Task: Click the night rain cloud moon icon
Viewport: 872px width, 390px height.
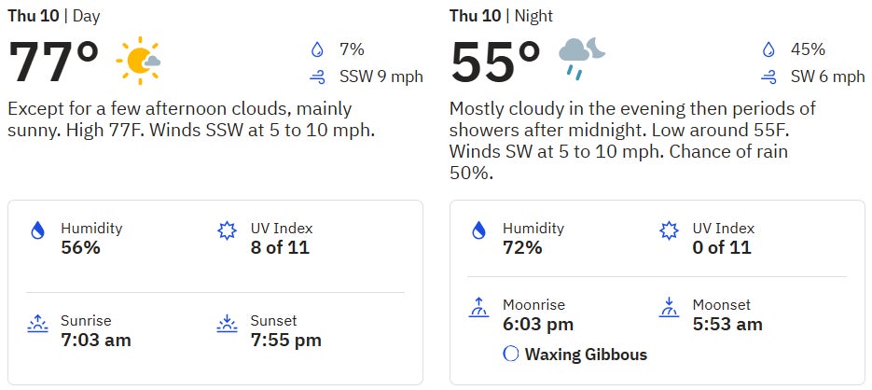Action: (581, 59)
